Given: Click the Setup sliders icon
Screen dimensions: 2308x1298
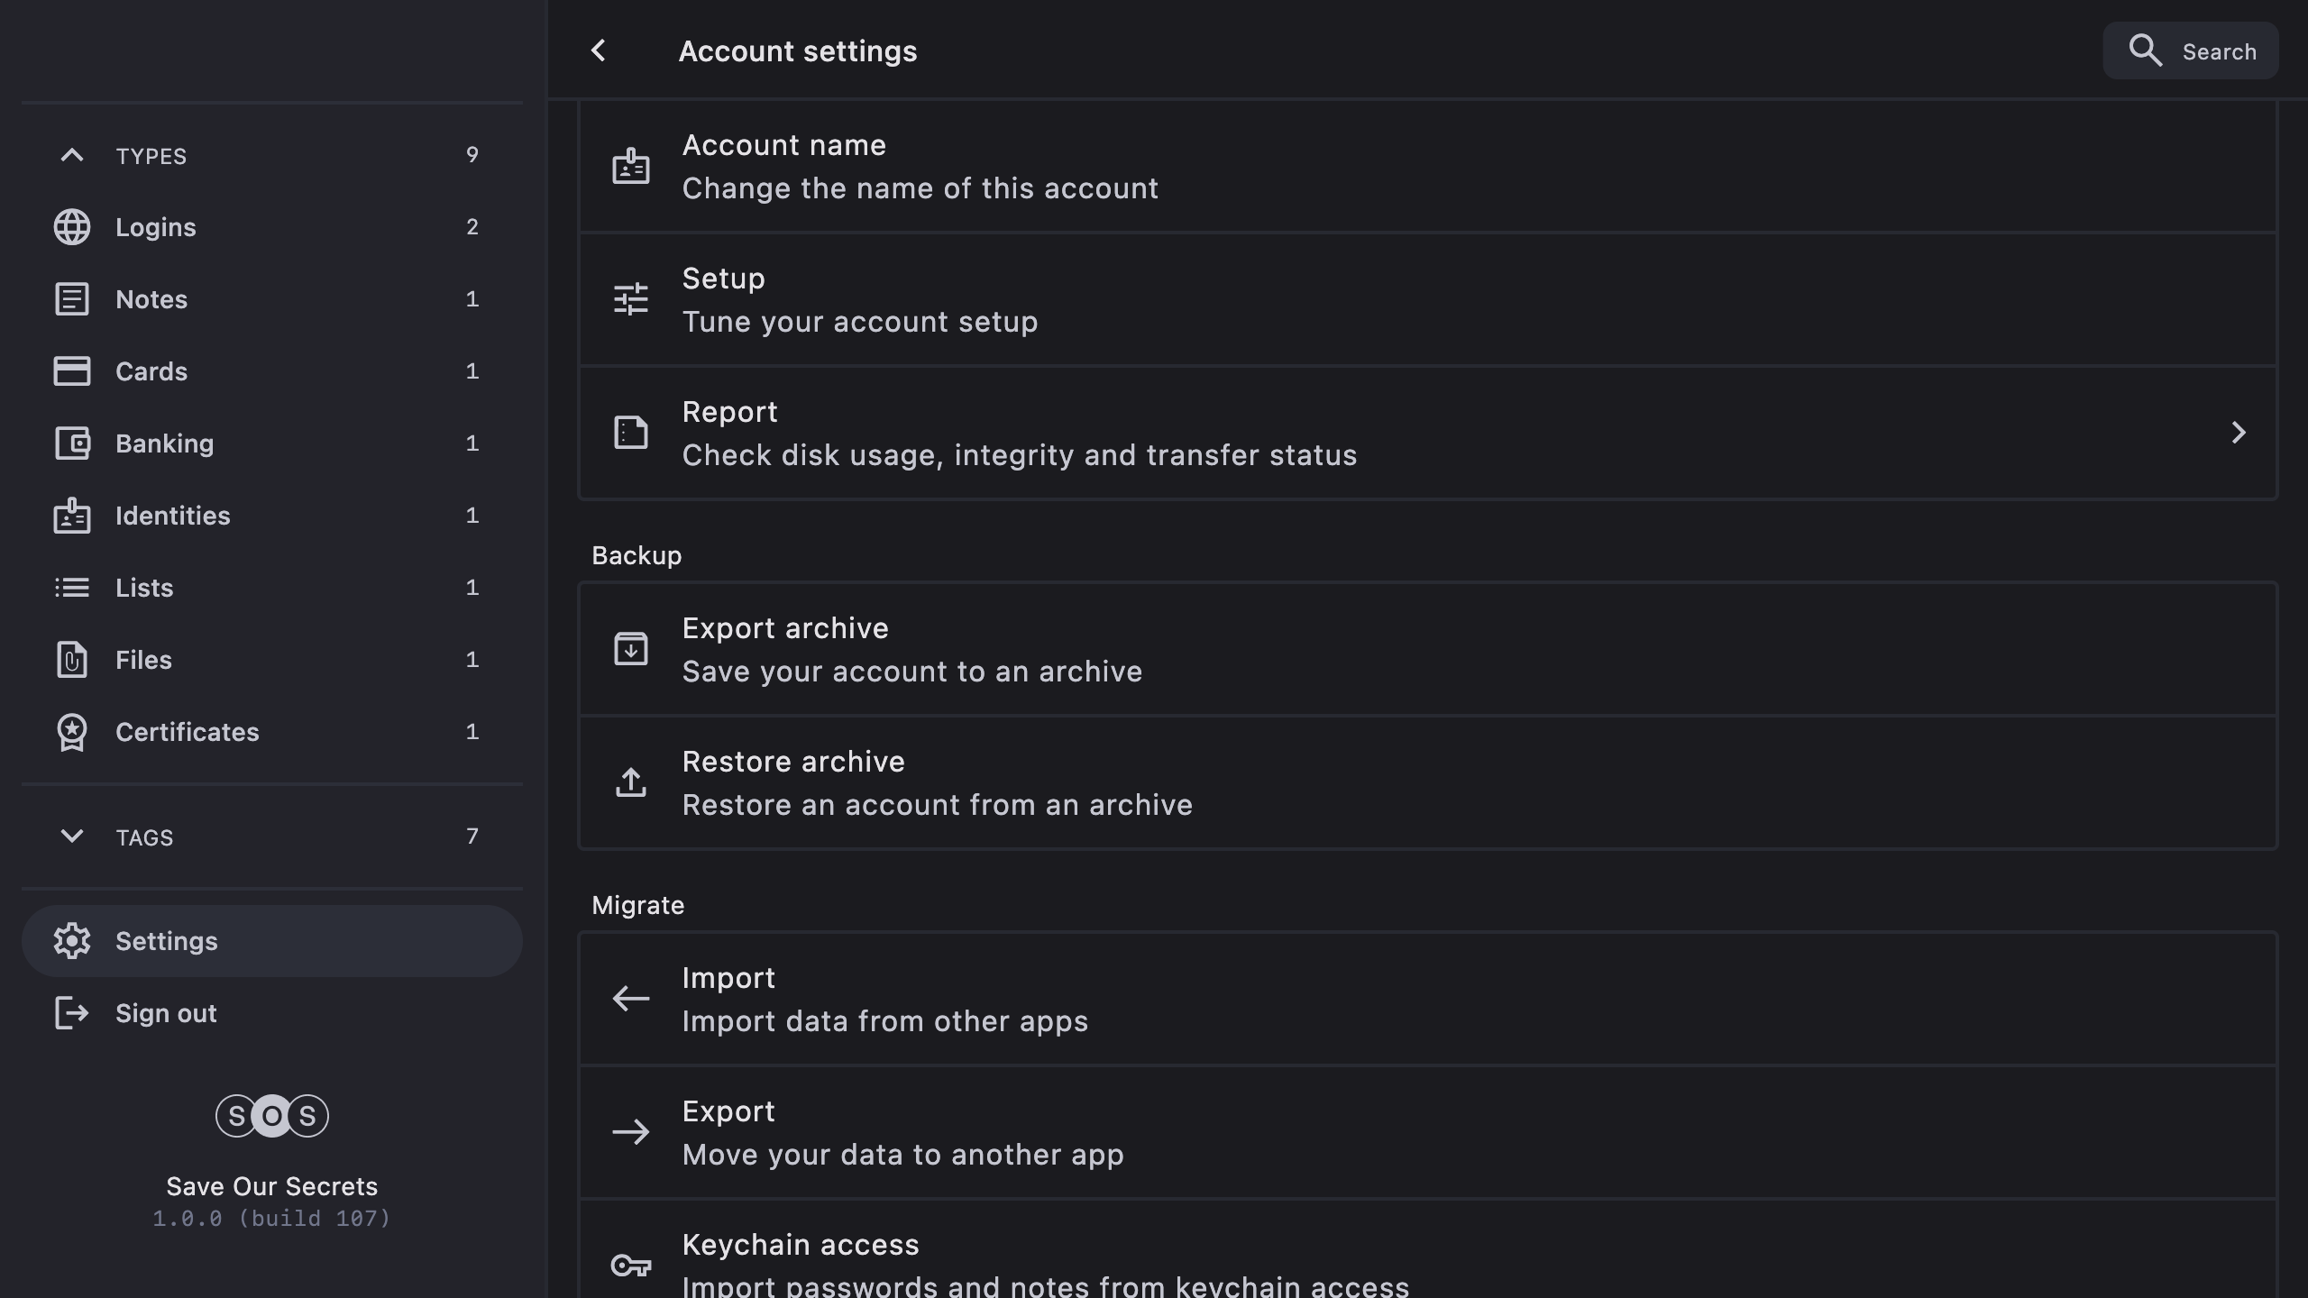Looking at the screenshot, I should point(631,299).
